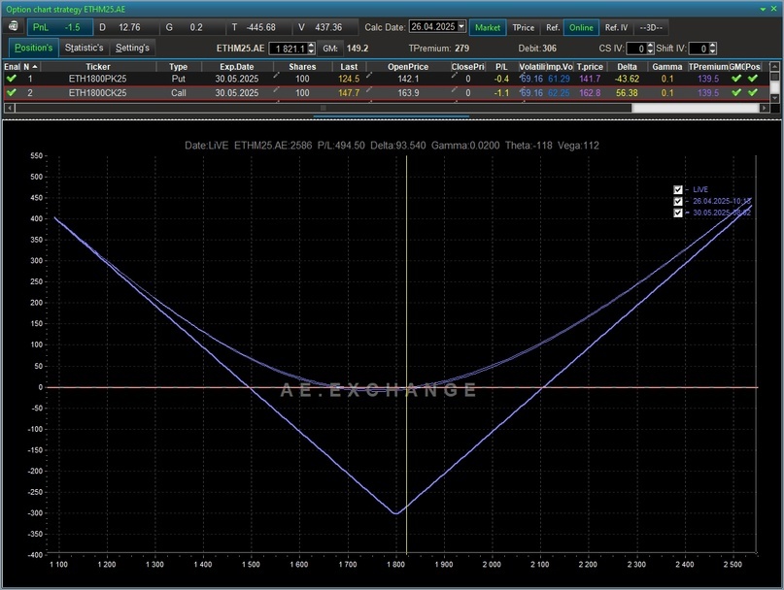Click Last price 147.7 cell
The height and width of the screenshot is (590, 784).
(349, 92)
